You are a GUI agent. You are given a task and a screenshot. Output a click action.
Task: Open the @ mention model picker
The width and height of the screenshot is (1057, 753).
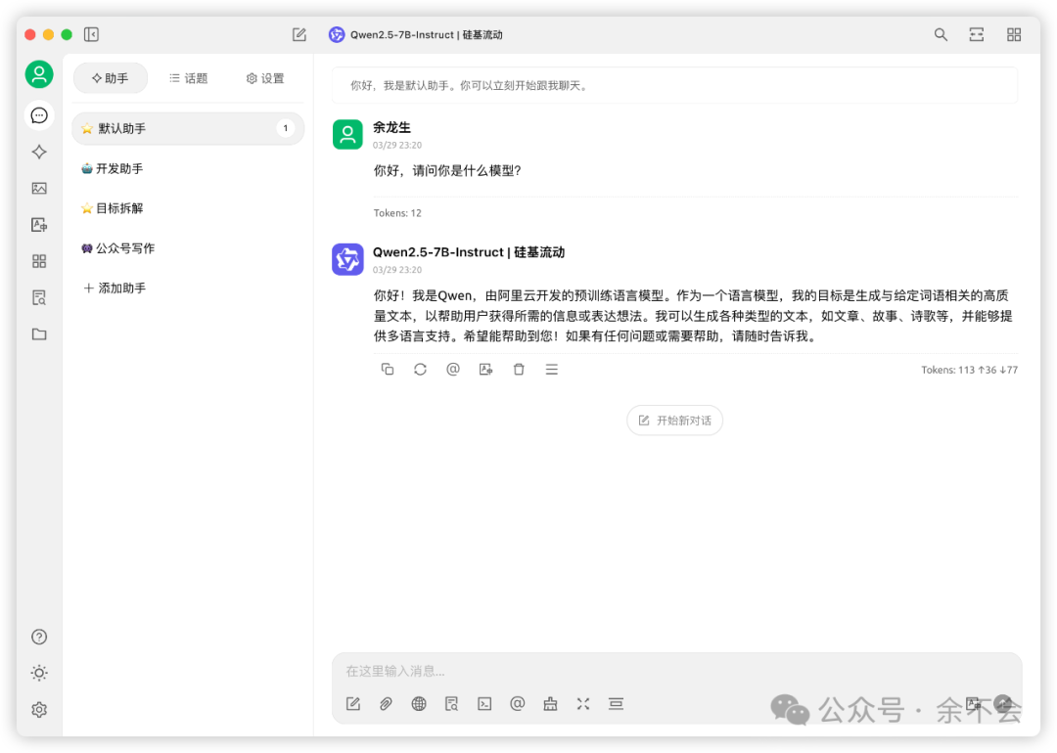point(518,703)
